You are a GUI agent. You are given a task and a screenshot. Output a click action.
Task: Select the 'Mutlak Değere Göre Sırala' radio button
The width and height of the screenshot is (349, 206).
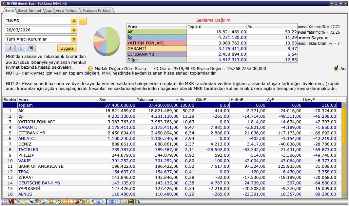(x=90, y=69)
